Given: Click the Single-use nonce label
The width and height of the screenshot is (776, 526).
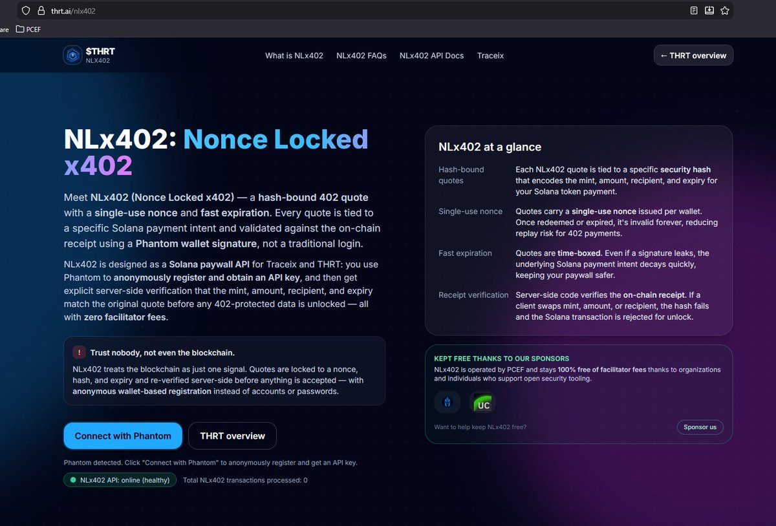Looking at the screenshot, I should click(x=470, y=211).
